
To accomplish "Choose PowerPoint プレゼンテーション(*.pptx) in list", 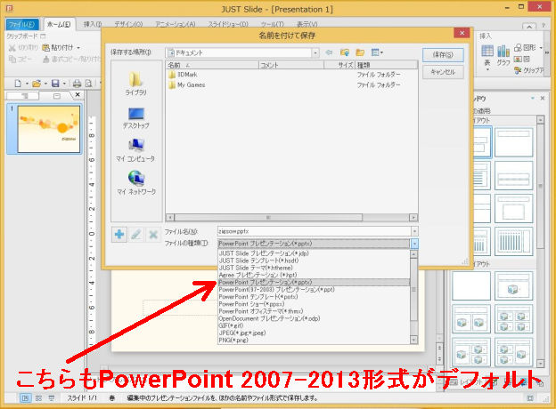I will [314, 283].
